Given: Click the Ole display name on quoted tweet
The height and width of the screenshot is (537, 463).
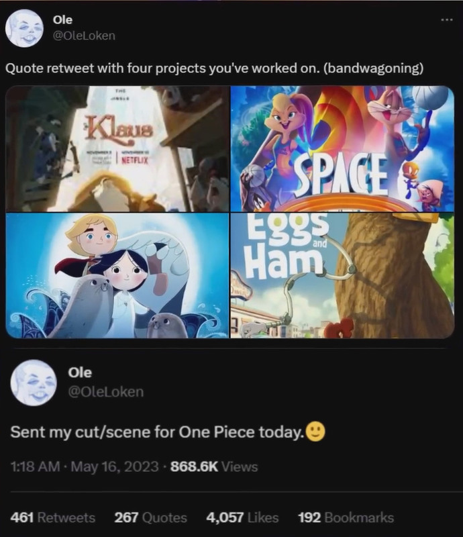Looking at the screenshot, I should point(62,19).
